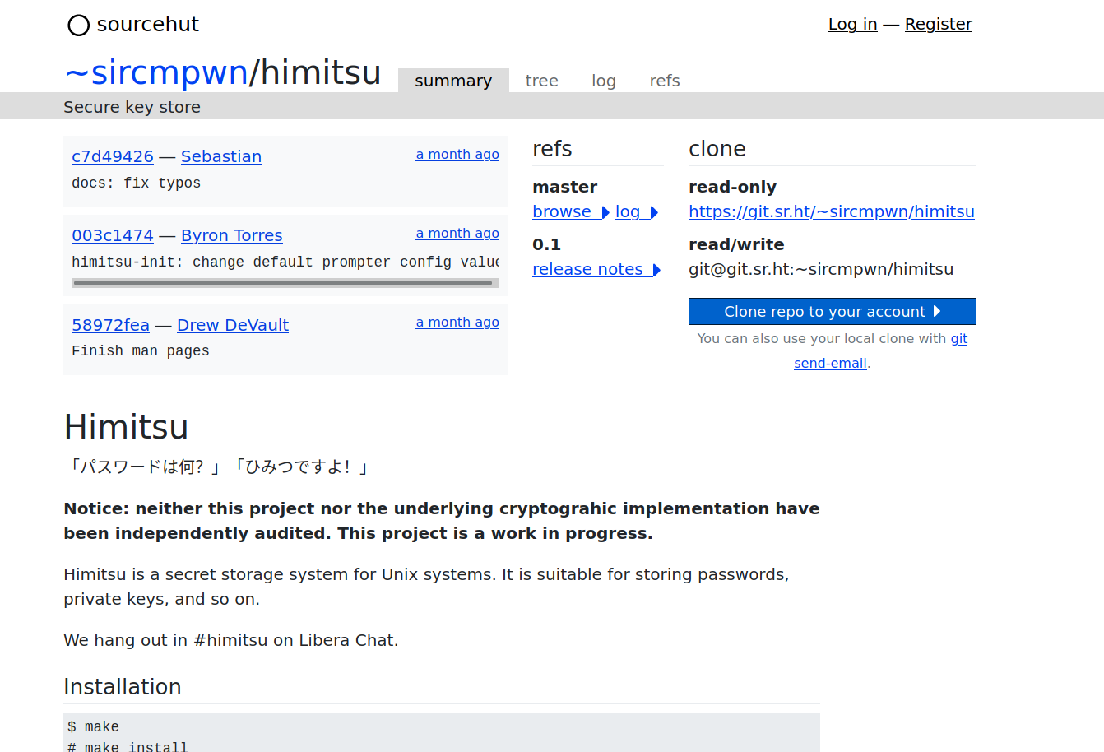
Task: Click the Log in link
Action: coord(852,24)
